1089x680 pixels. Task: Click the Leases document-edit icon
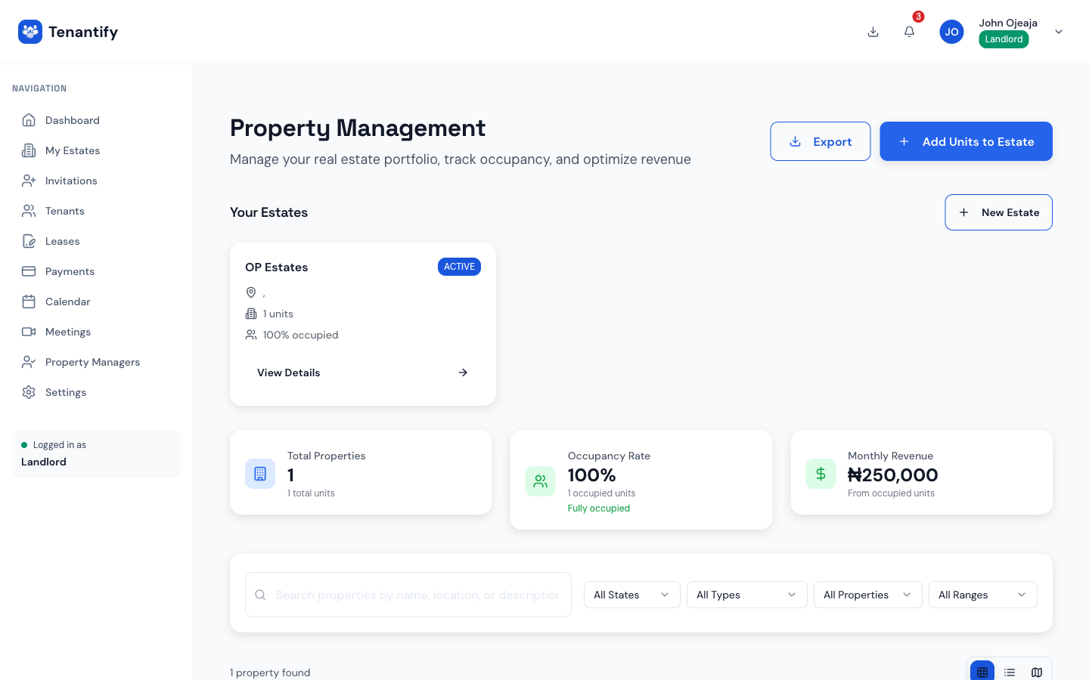(29, 241)
